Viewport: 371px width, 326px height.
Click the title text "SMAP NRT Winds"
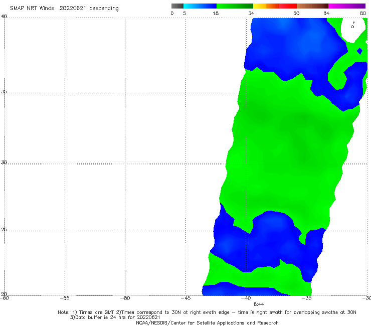point(32,8)
